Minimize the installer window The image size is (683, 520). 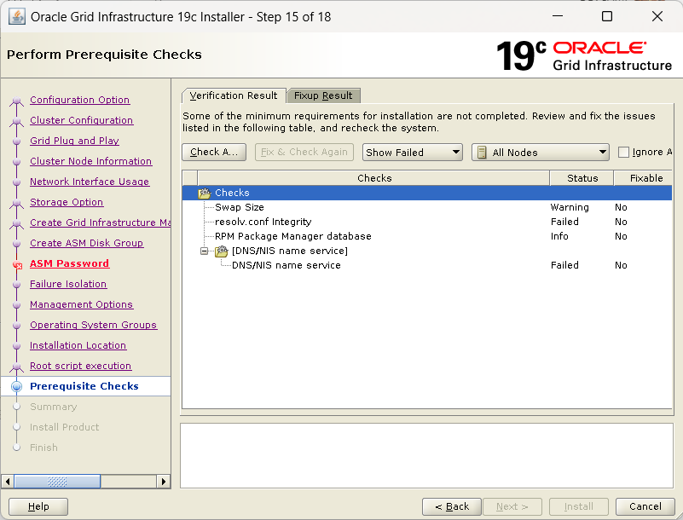tap(558, 16)
